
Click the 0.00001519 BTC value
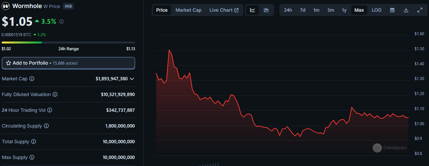pyautogui.click(x=16, y=34)
